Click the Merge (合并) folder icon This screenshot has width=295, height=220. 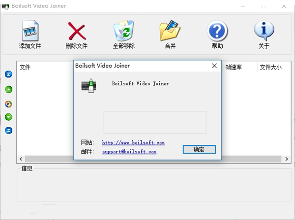pyautogui.click(x=170, y=31)
